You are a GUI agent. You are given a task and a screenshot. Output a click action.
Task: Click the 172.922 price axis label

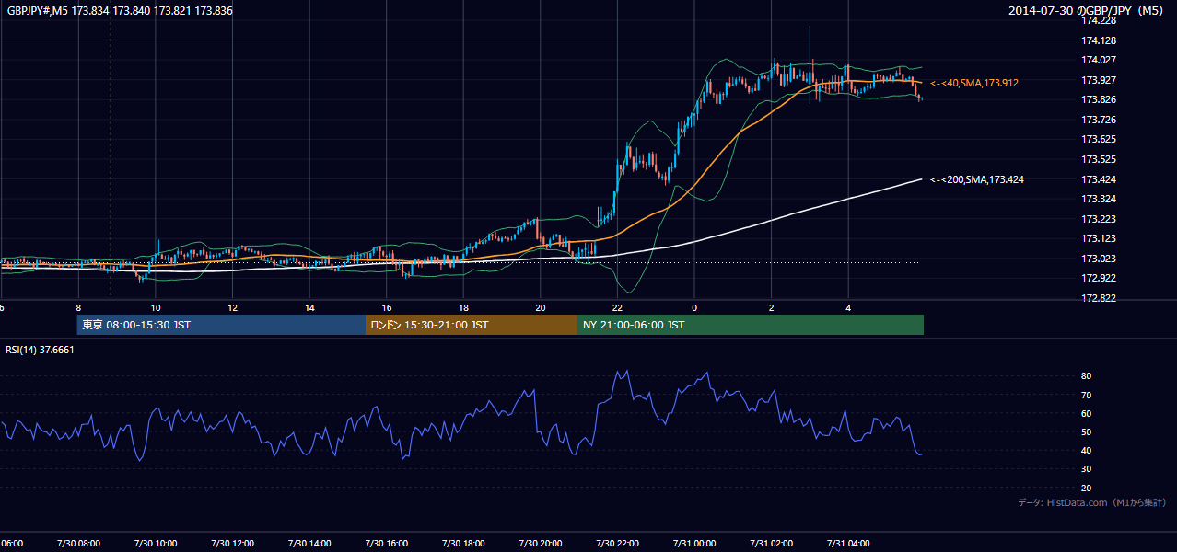(x=1098, y=278)
